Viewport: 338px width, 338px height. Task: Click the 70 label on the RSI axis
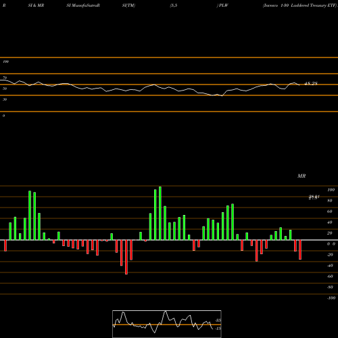5,78
